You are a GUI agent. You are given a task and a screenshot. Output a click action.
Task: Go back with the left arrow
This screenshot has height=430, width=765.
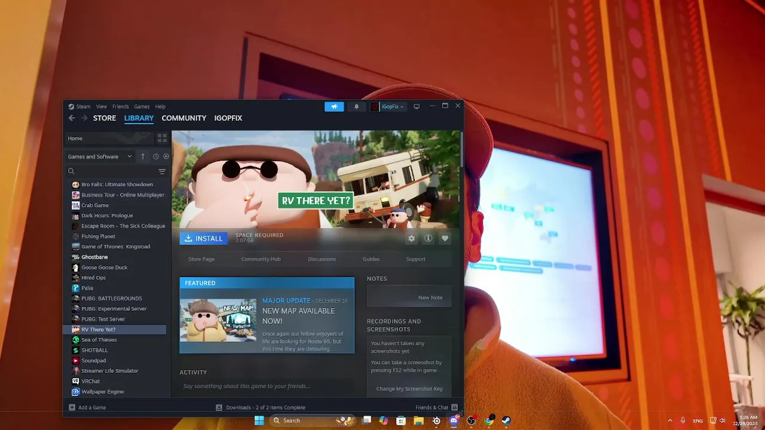point(72,118)
